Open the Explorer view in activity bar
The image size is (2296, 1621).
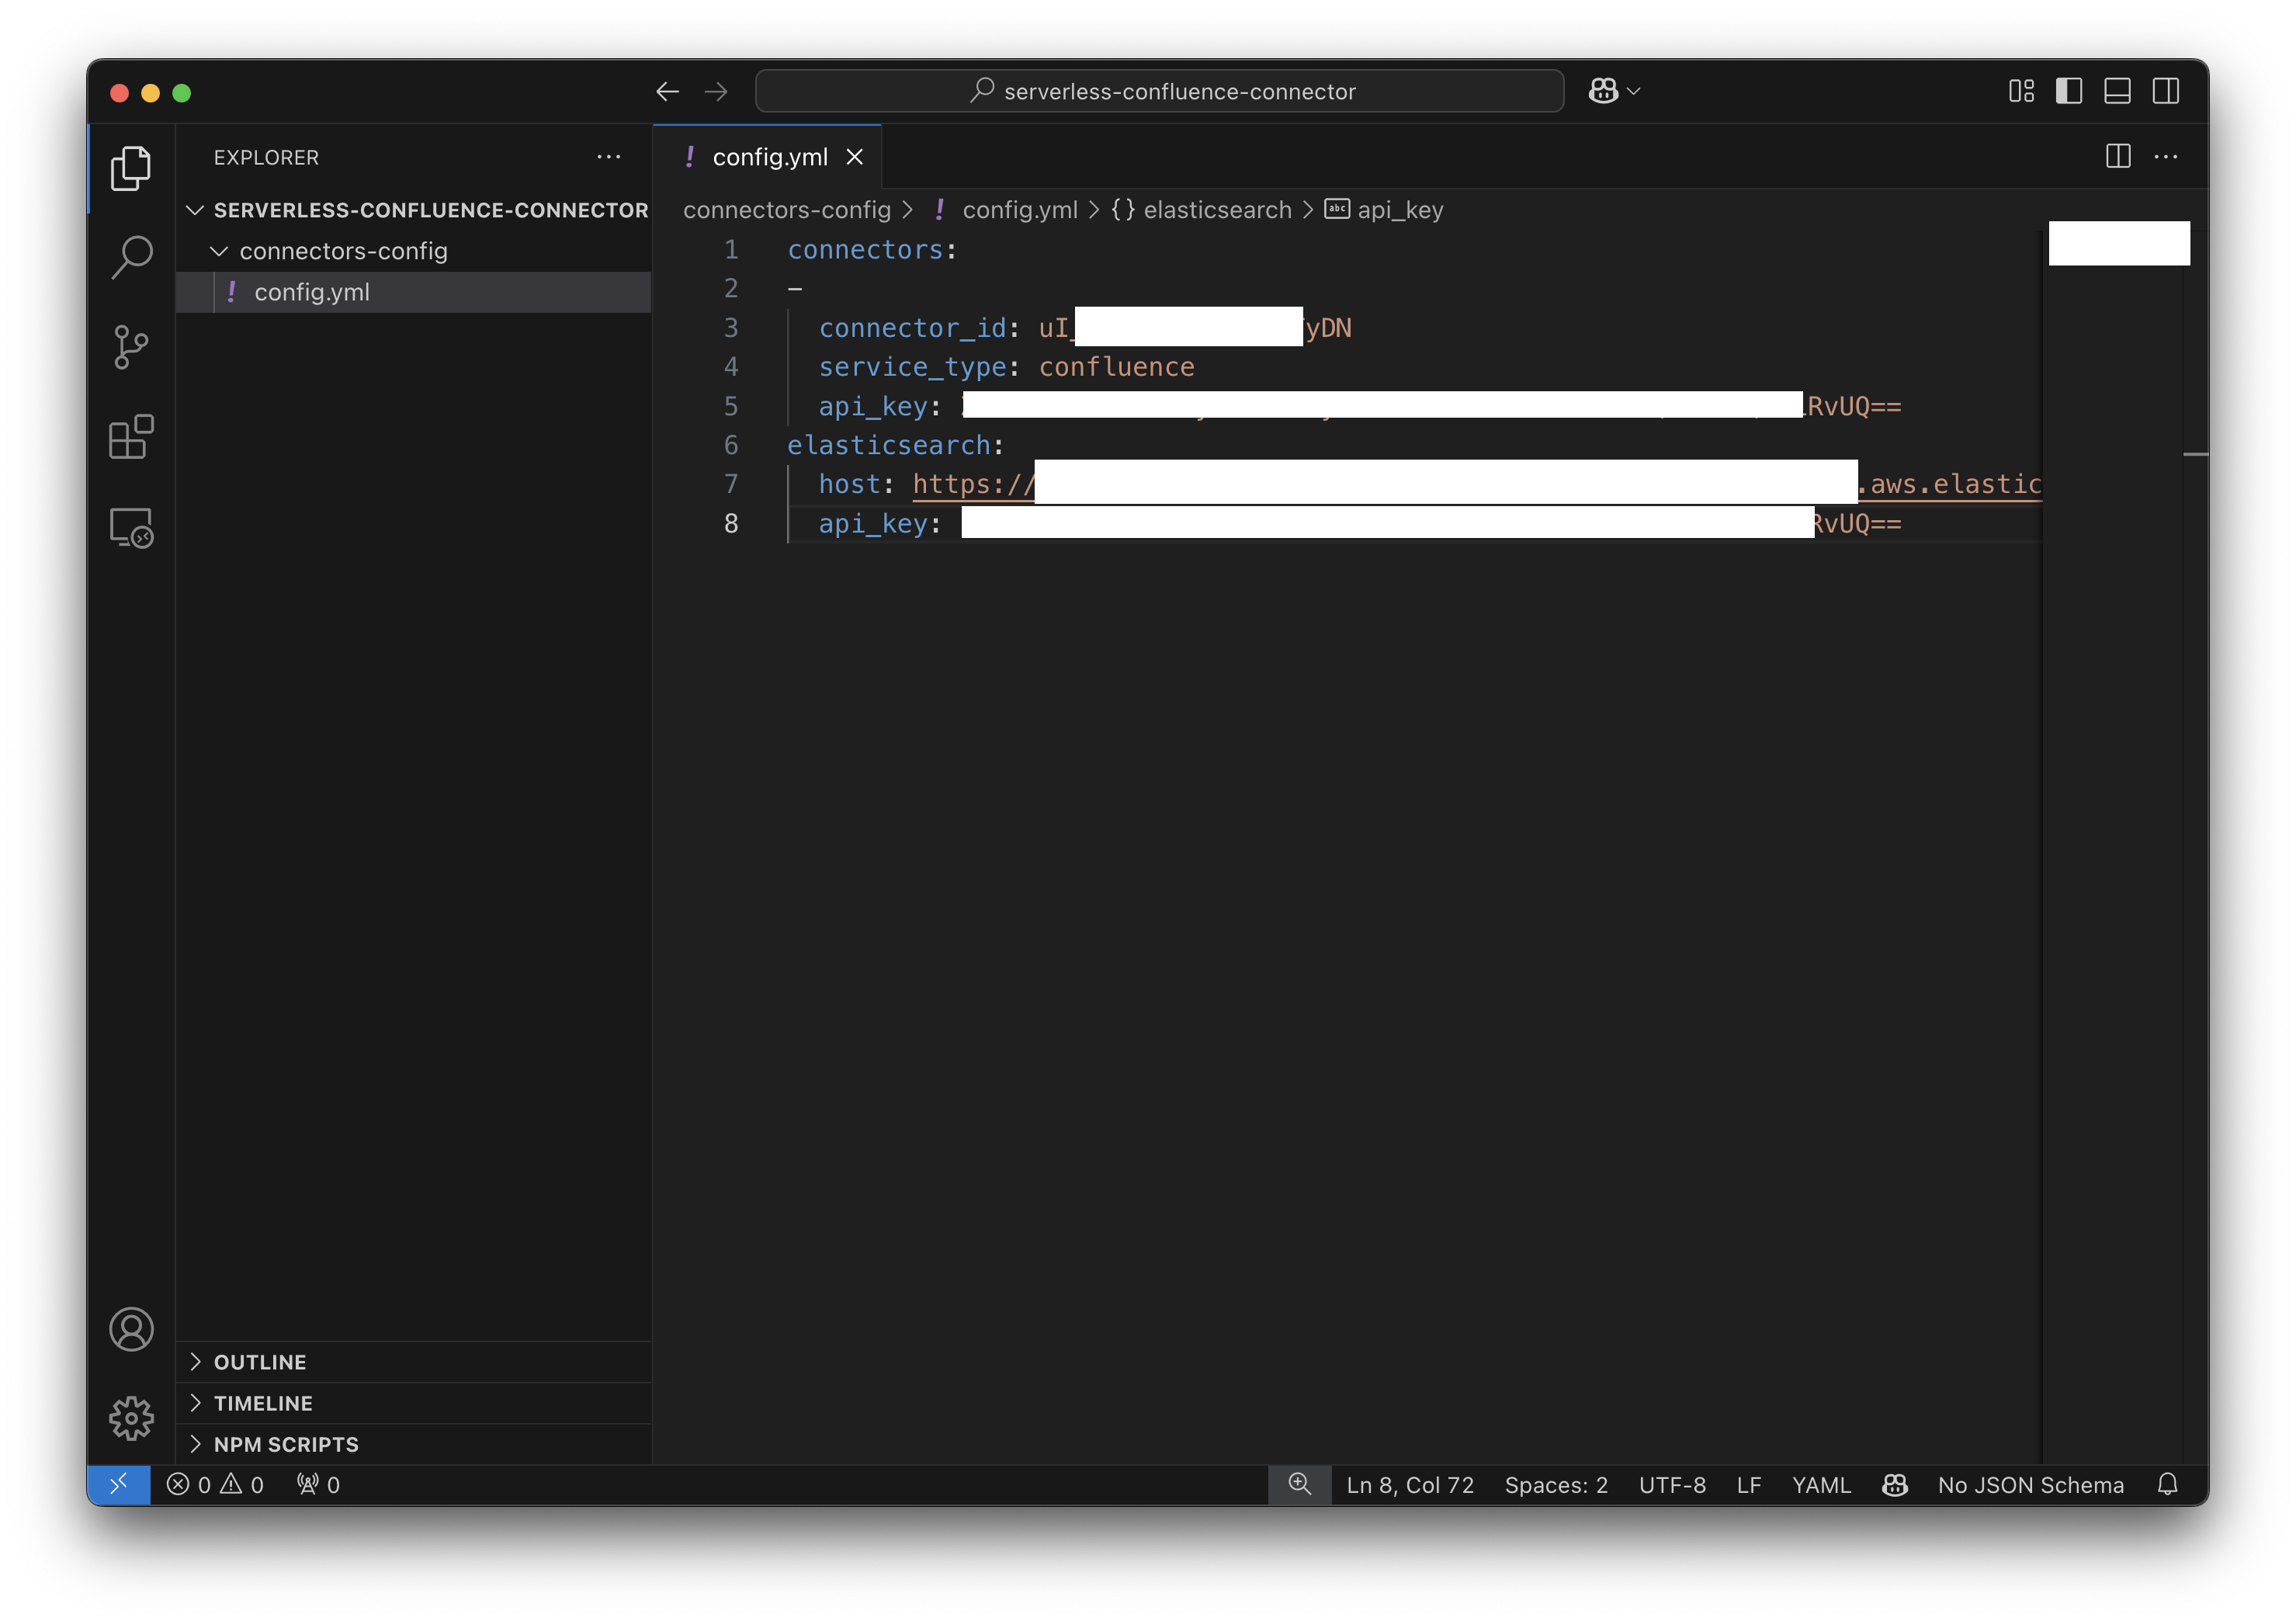pyautogui.click(x=131, y=168)
